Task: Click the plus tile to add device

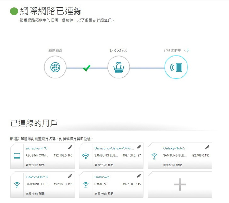Action: click(x=180, y=185)
